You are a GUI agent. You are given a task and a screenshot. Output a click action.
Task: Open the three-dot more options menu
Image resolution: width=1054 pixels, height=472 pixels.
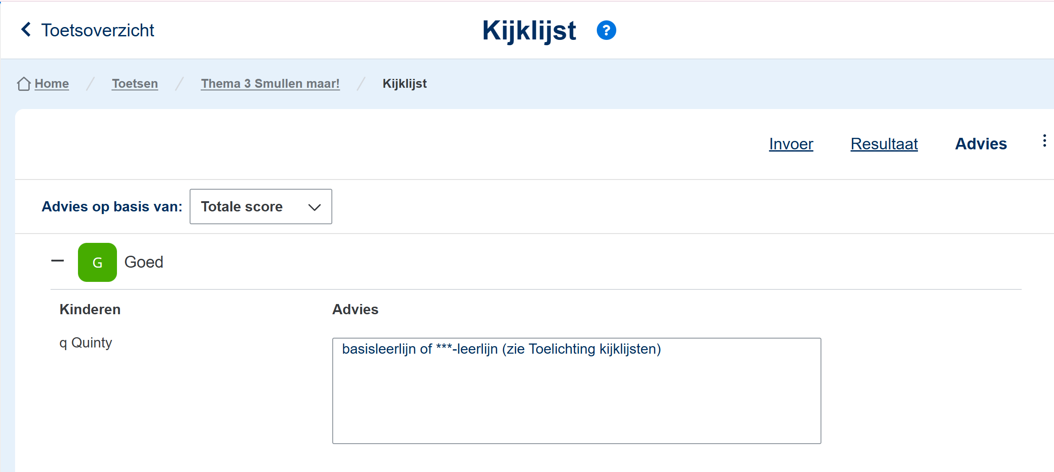[1044, 141]
